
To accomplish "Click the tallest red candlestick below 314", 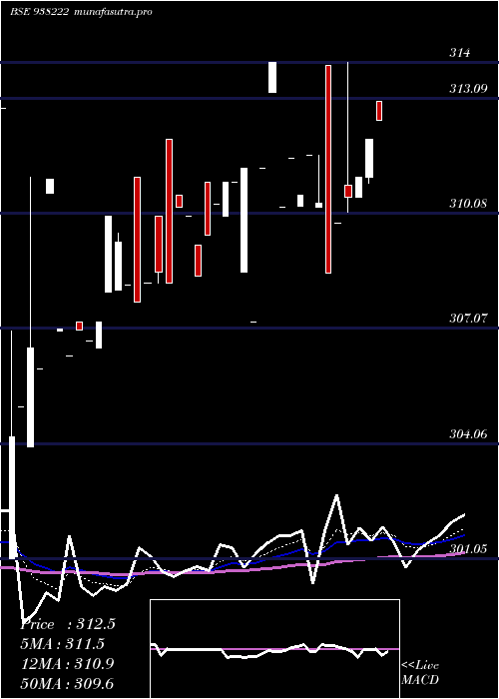I will pos(328,169).
